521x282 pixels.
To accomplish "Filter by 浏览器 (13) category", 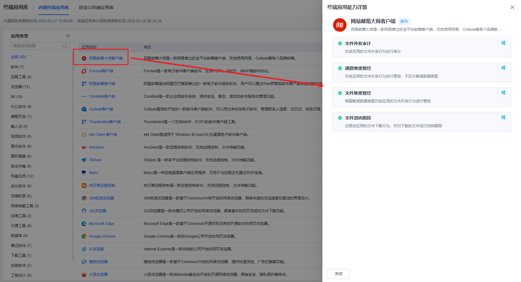I will [x=20, y=87].
